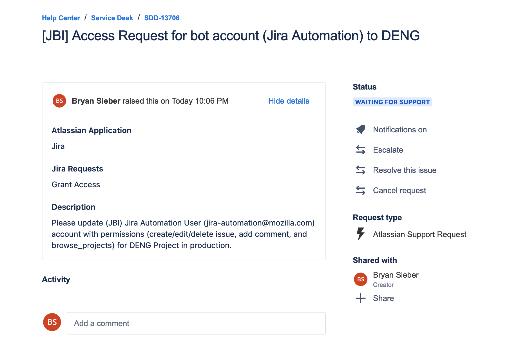Viewport: 531px width, 339px height.
Task: Click the Description paragraph text
Action: 183,234
